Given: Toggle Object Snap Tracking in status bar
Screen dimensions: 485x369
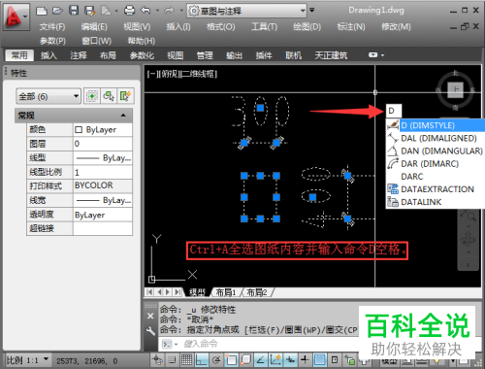Looking at the screenshot, I should [x=261, y=360].
